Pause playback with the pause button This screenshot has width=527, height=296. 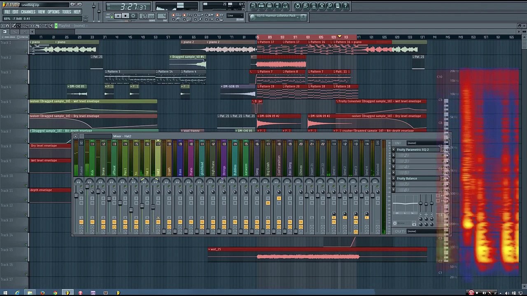(118, 16)
